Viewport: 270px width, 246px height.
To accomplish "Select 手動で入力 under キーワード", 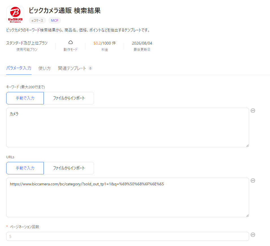I will coord(25,98).
